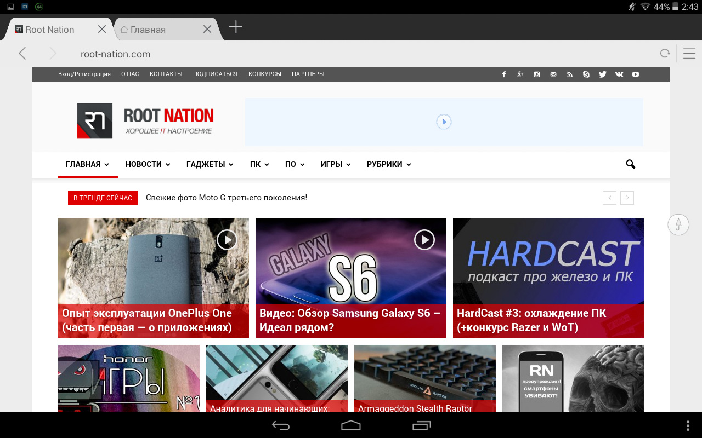Open the HardCast #3 cooling article title
The height and width of the screenshot is (438, 702).
point(531,321)
